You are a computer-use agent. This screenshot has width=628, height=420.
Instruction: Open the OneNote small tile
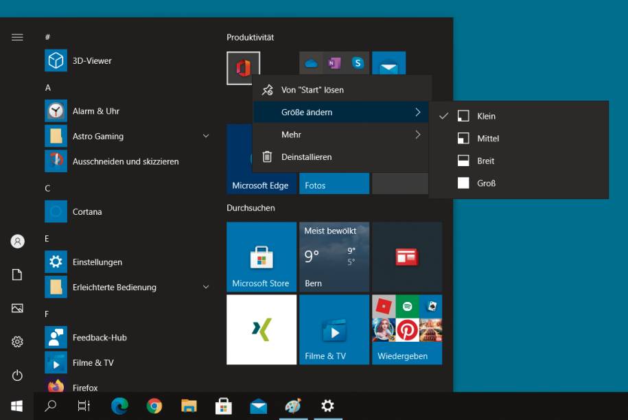click(x=334, y=63)
